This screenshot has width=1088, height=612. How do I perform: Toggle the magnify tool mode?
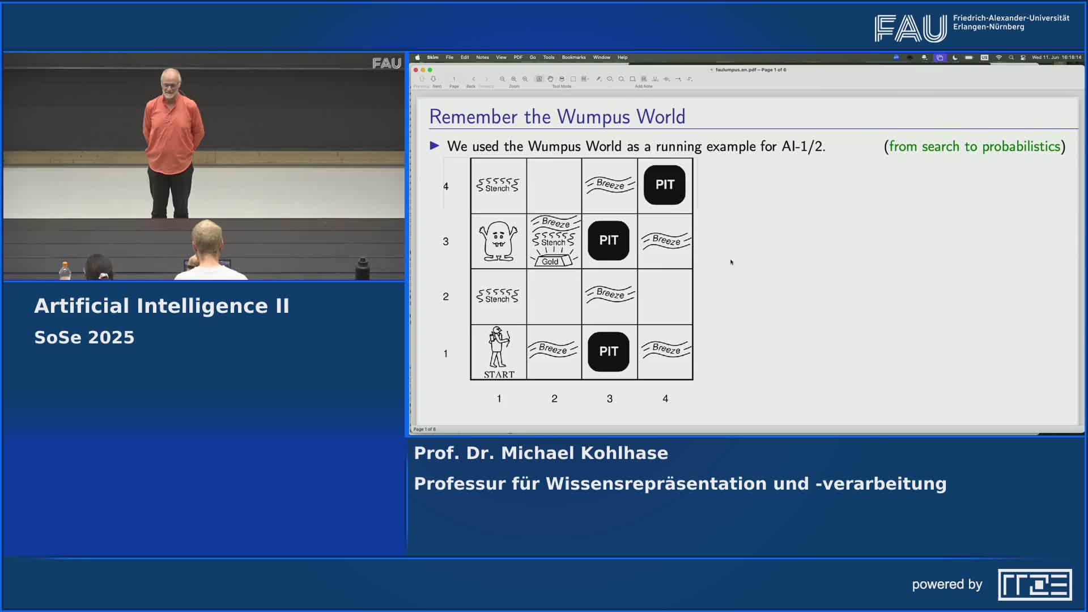562,79
